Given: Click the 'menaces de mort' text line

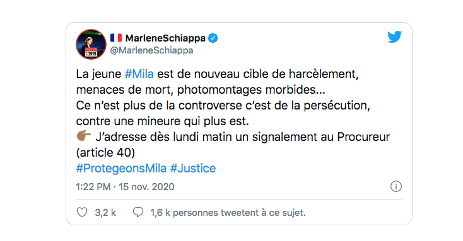Looking at the screenshot, I should [x=201, y=90].
